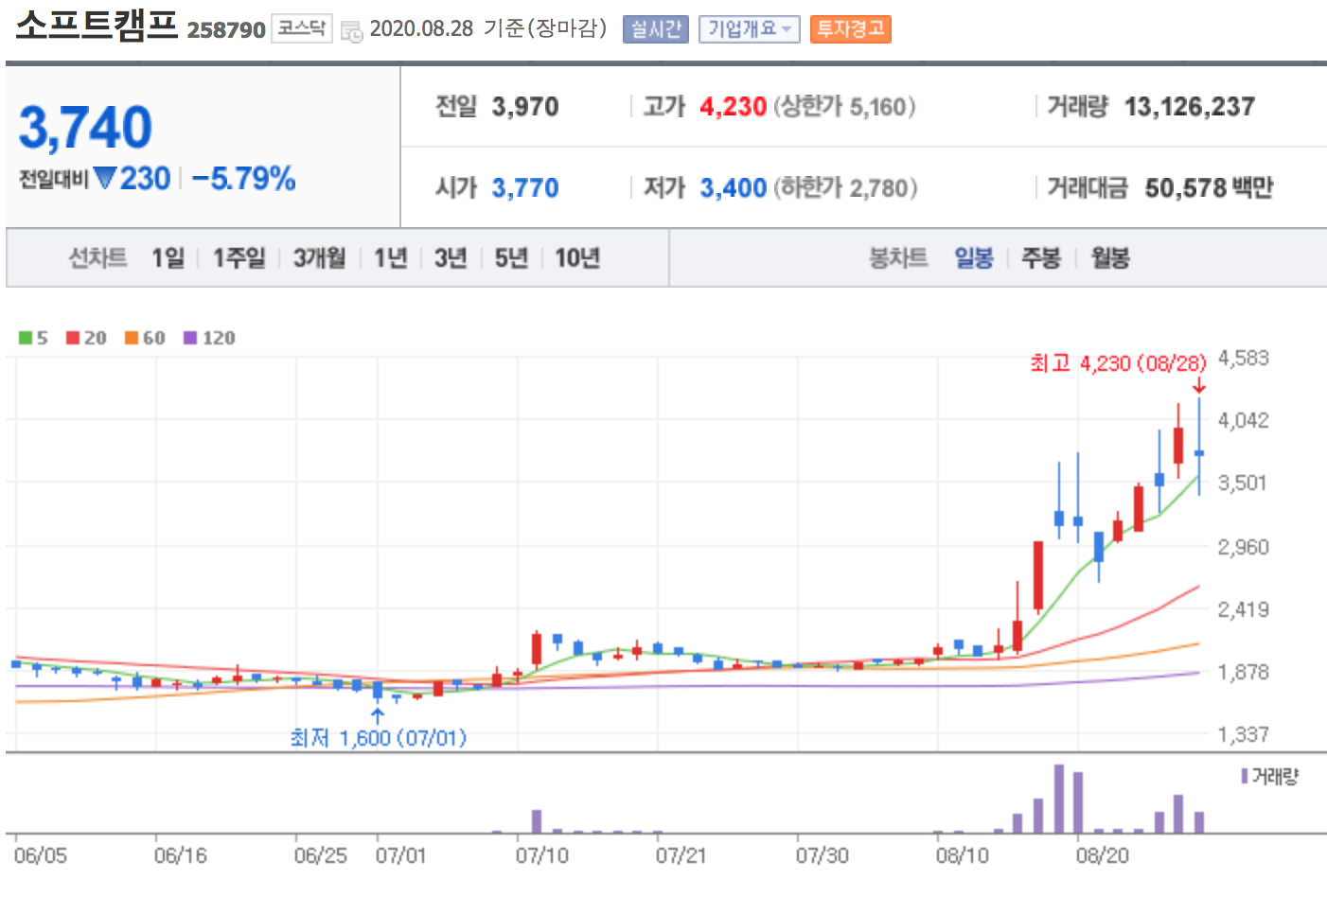
Task: Click the 저가 value 3,400
Action: (x=734, y=188)
